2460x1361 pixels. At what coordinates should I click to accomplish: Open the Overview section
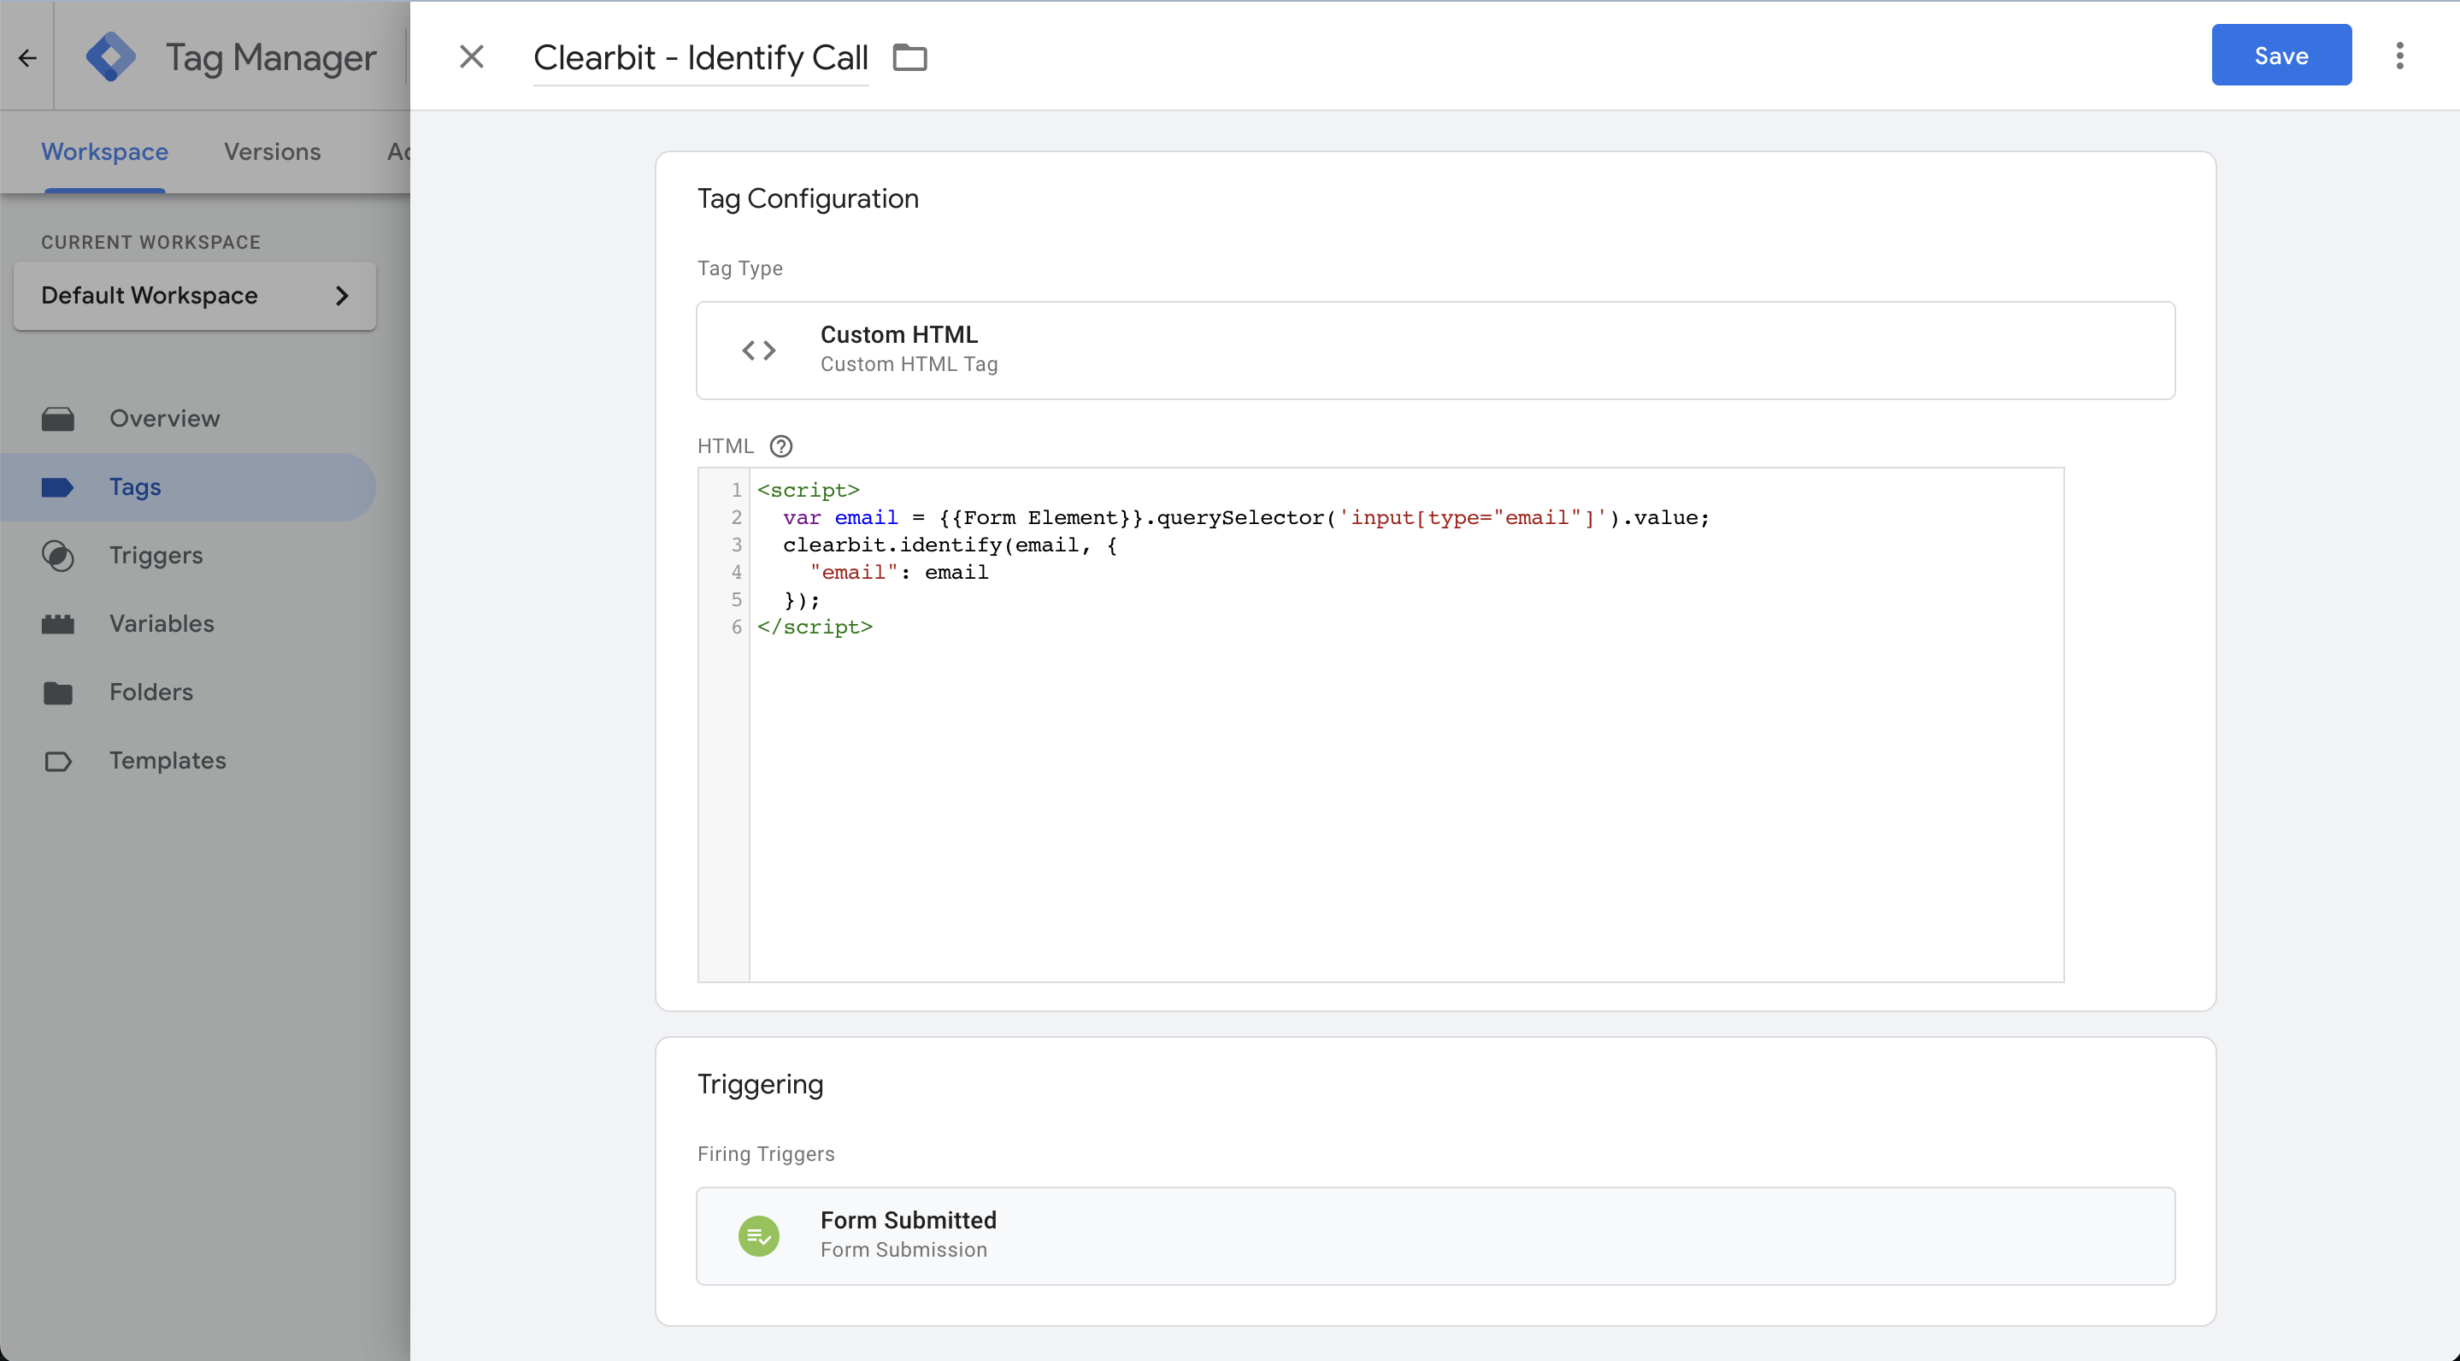188,418
